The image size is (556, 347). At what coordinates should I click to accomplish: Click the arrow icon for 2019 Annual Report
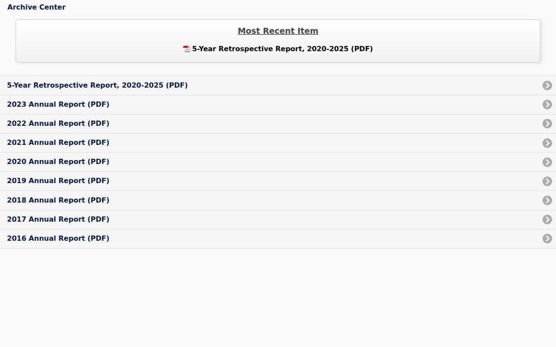(547, 181)
